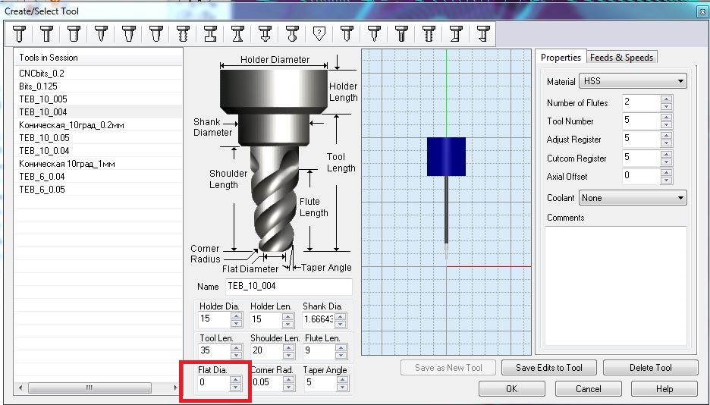Switch to the Feeds & Speeds tab

[x=621, y=58]
